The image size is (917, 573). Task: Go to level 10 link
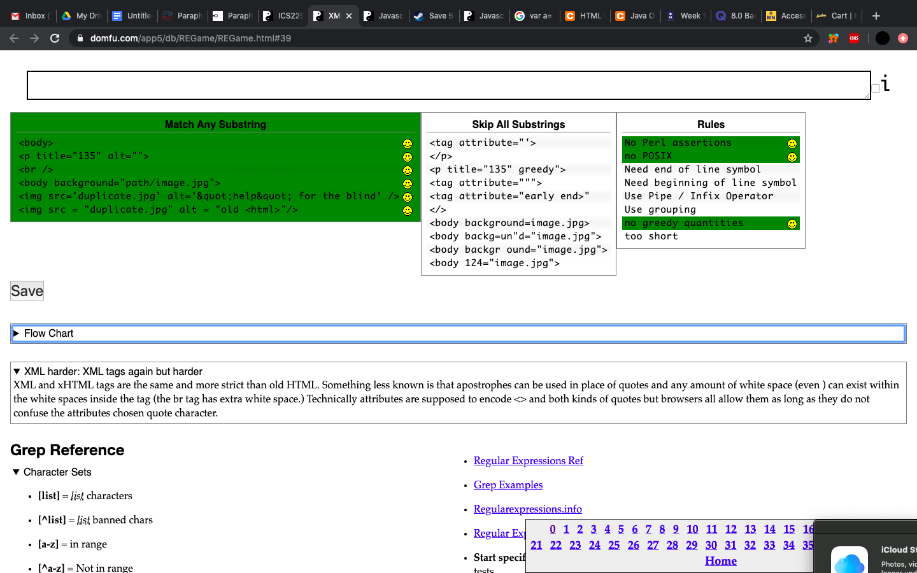point(692,529)
